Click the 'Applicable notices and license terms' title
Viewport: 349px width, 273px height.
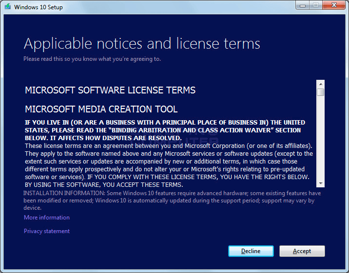coord(142,43)
